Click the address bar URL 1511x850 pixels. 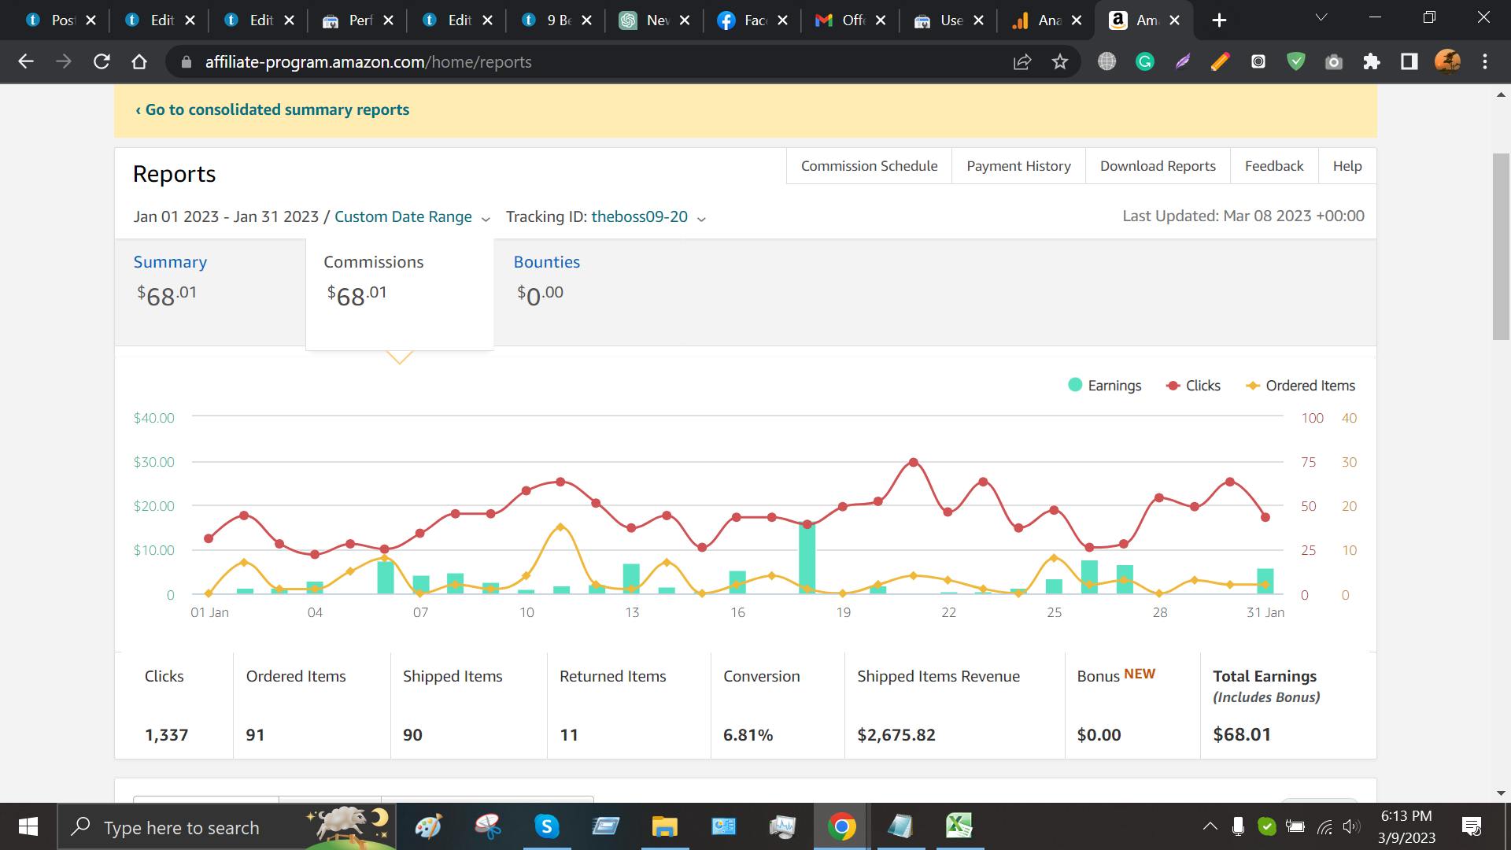pyautogui.click(x=368, y=62)
